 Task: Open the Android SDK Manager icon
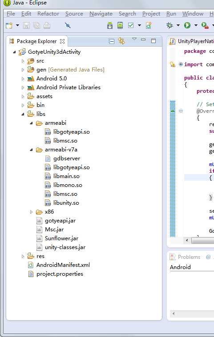pyautogui.click(x=110, y=26)
